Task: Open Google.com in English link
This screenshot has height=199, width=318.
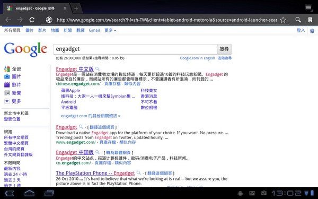Action: pos(197,58)
